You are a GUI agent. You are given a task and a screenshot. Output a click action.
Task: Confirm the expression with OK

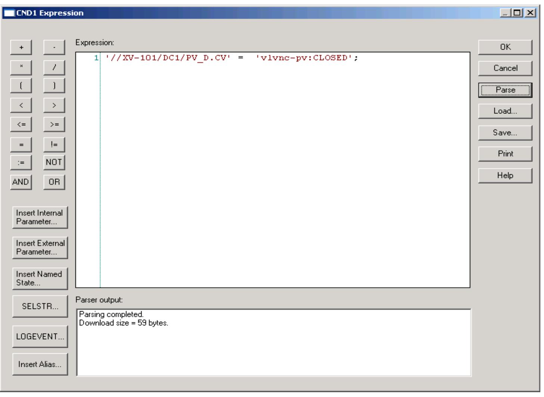pos(505,47)
